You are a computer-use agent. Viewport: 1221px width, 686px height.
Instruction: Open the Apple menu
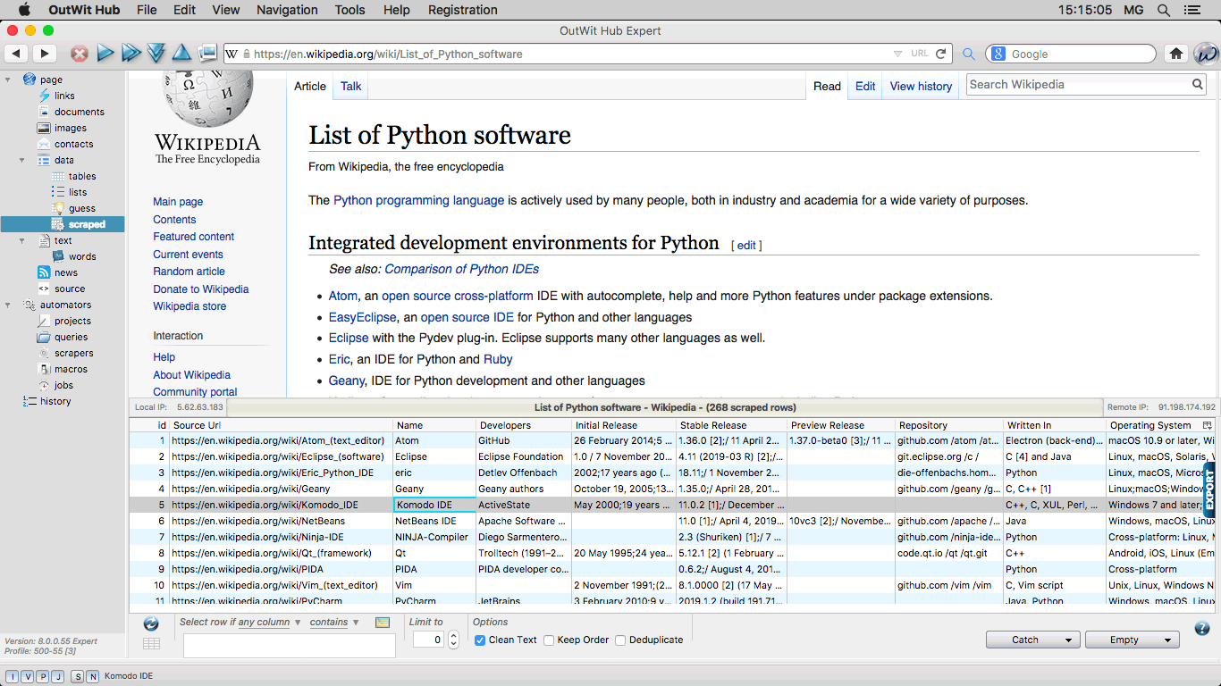pyautogui.click(x=24, y=10)
